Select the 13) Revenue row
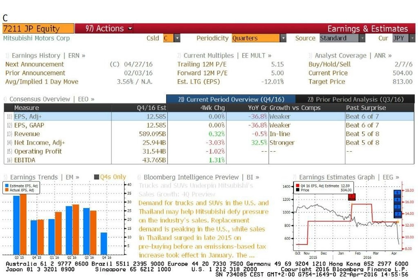418x280 pixels. (x=209, y=134)
